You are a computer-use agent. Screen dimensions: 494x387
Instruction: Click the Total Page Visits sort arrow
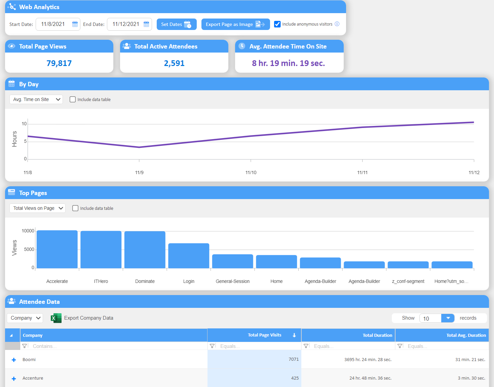coord(294,335)
